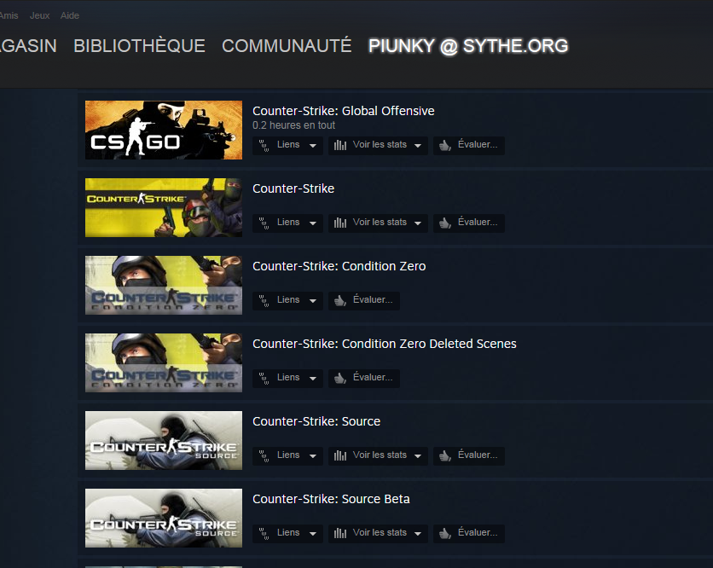
Task: Click the link chain icon for Deleted Scenes
Action: (x=264, y=379)
